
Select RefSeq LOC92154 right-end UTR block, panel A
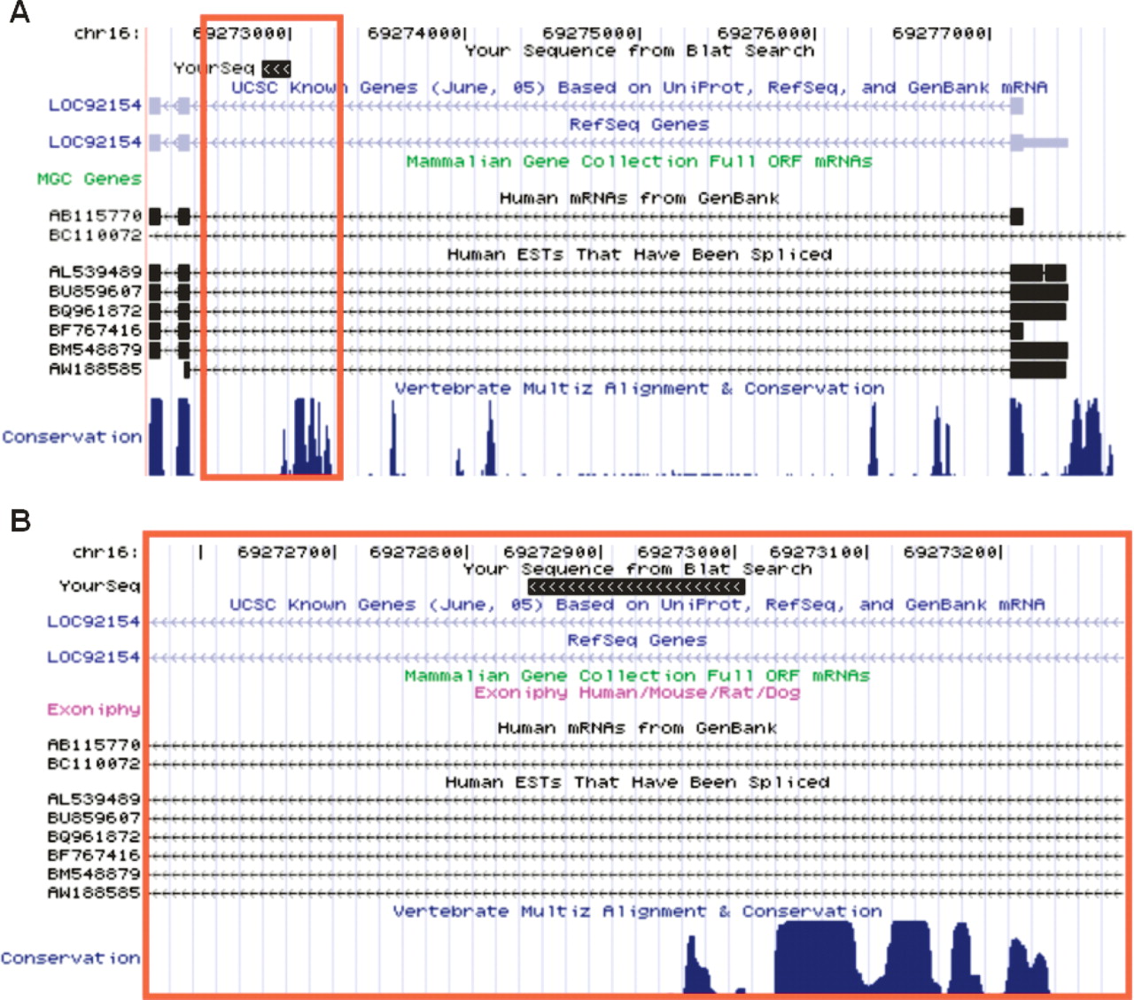[x=1045, y=143]
